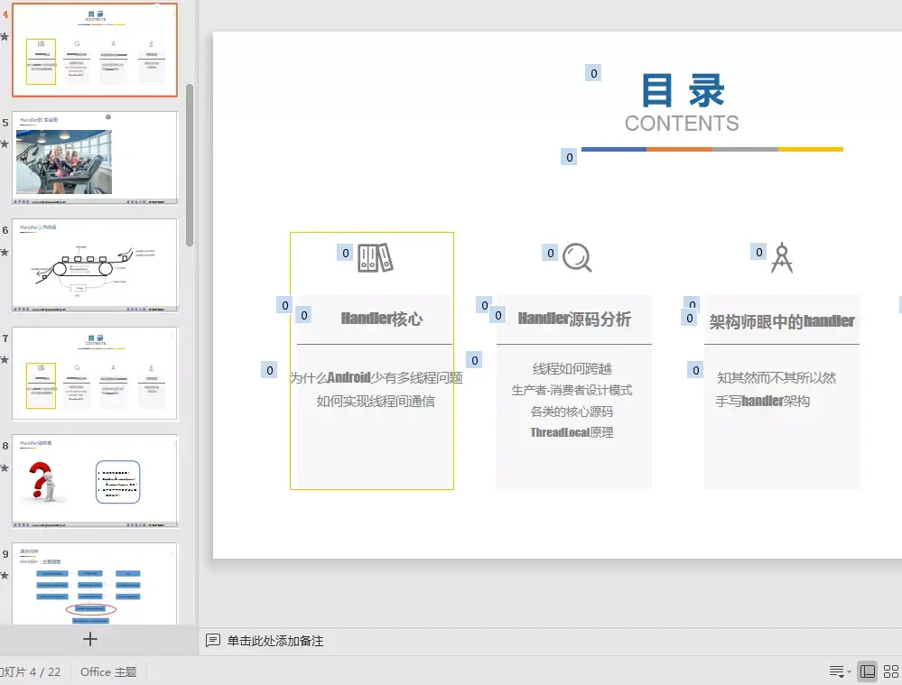This screenshot has height=685, width=902.
Task: Select slide 7 contents thumbnail
Action: coord(95,374)
